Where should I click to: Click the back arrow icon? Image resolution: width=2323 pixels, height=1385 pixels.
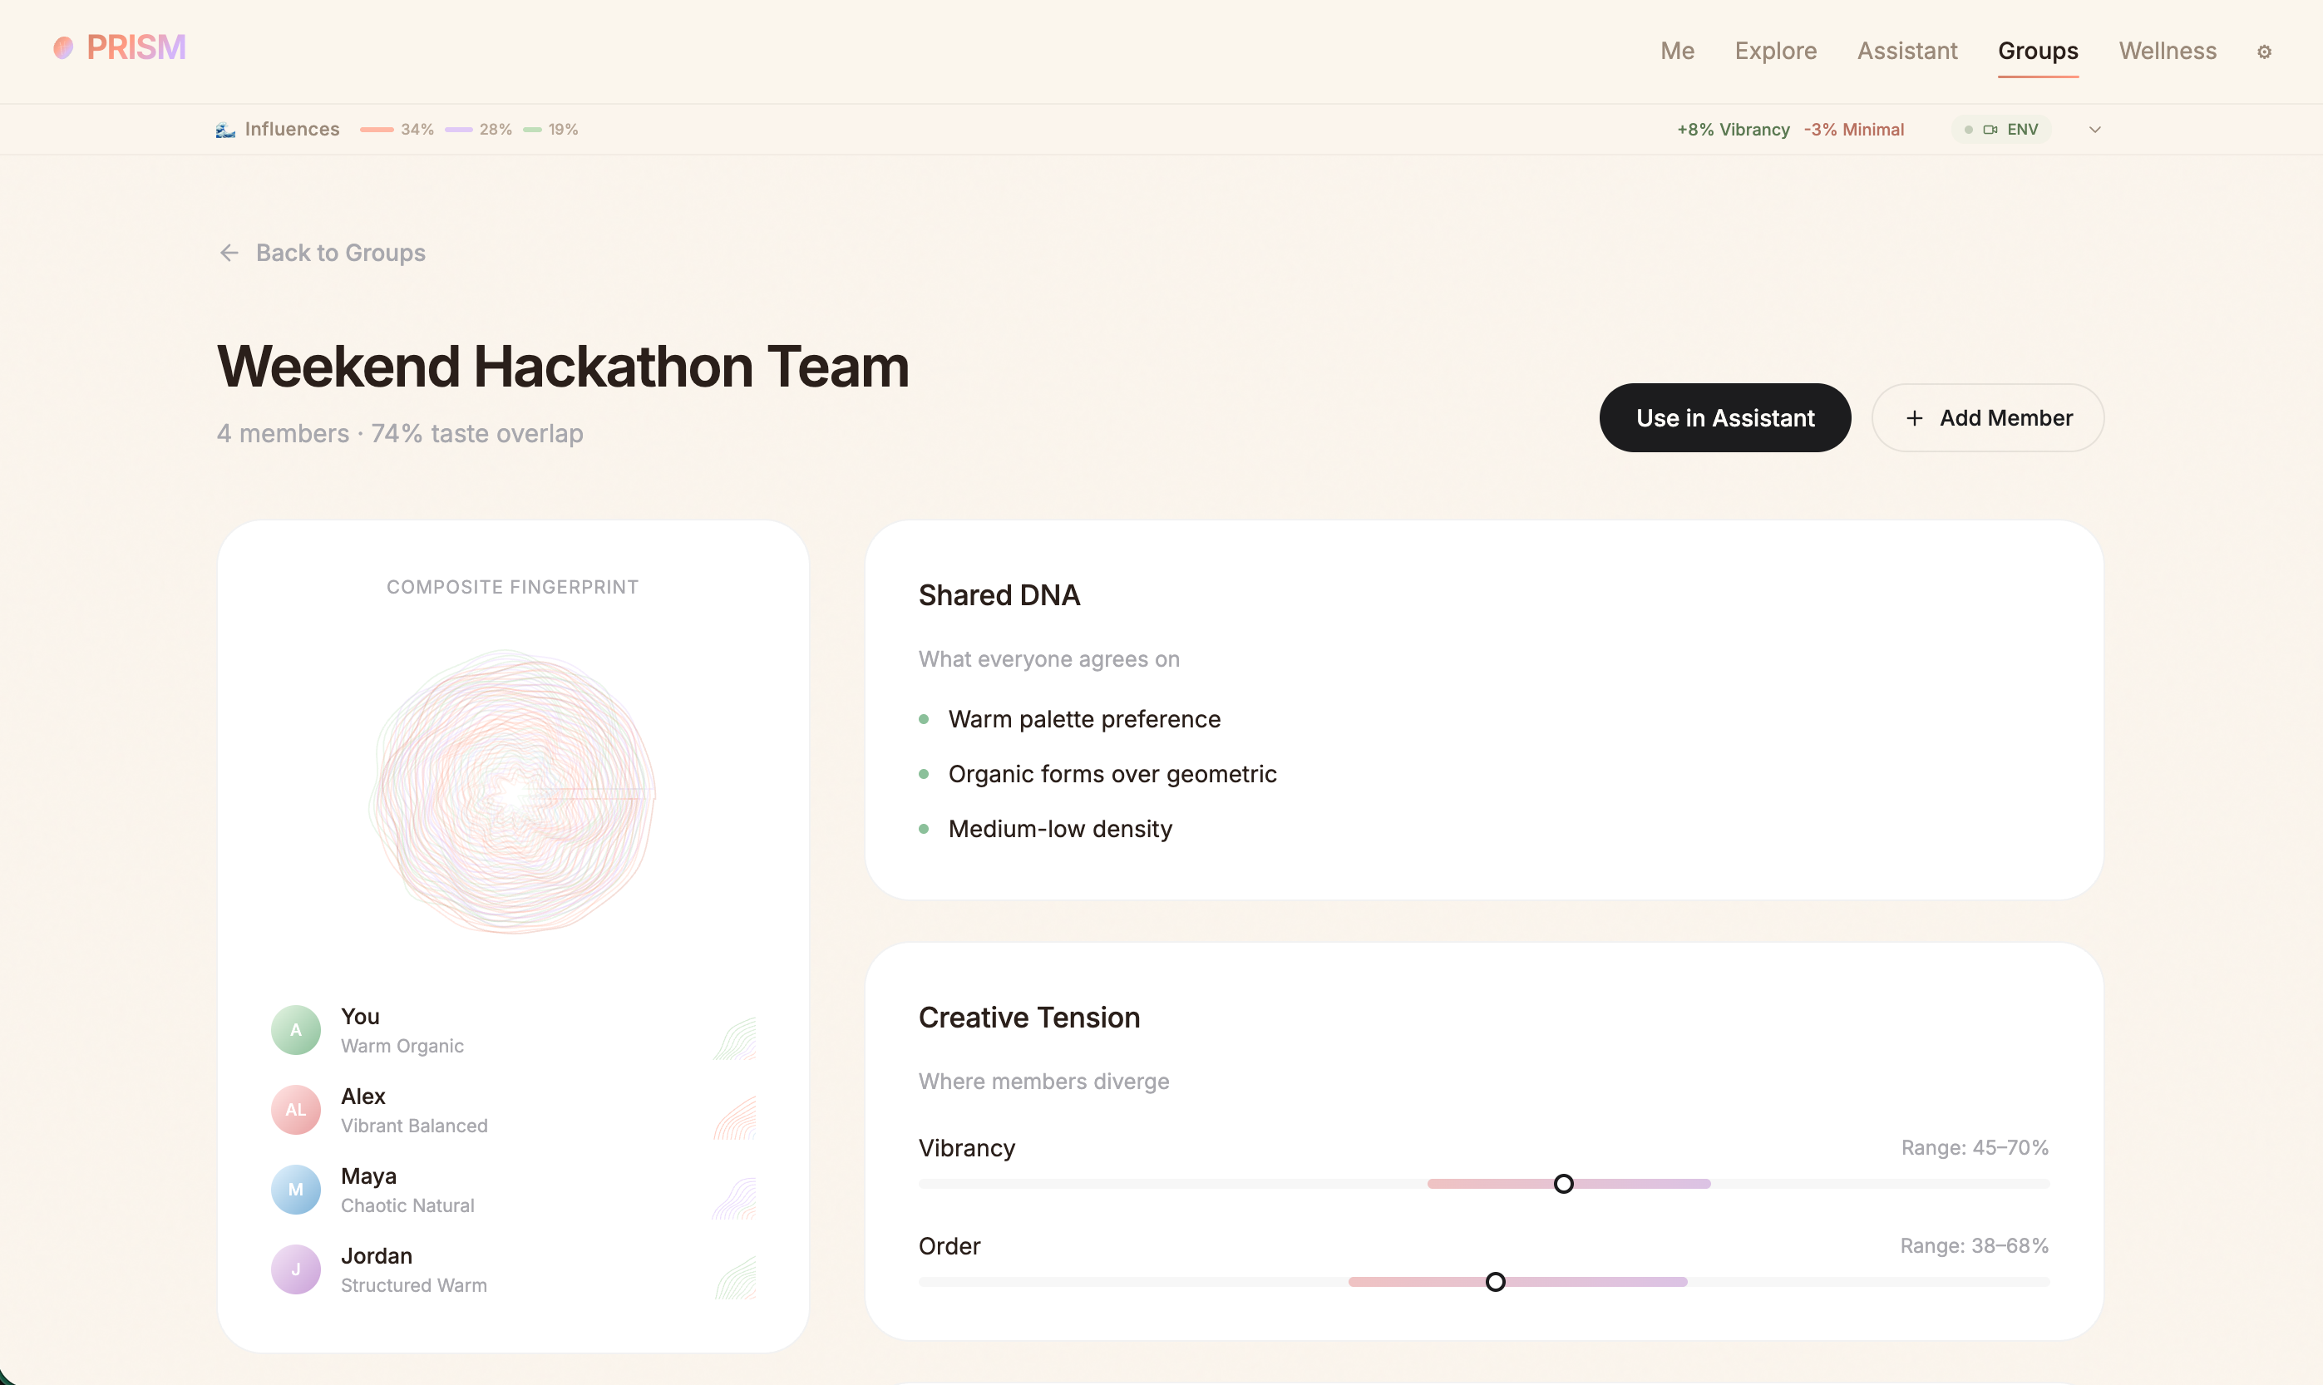click(229, 253)
